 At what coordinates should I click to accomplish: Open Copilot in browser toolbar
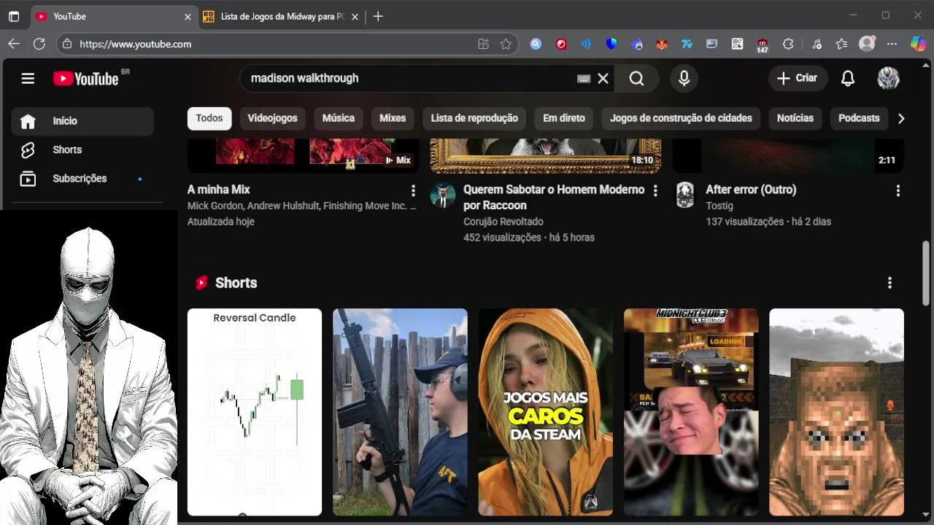[918, 44]
